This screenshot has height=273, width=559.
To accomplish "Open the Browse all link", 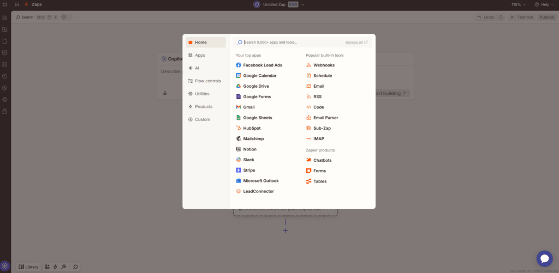I will 356,43.
